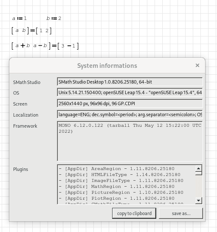Viewport: 217px width, 232px height.
Task: Click the 'OS' label
Action: (16, 93)
